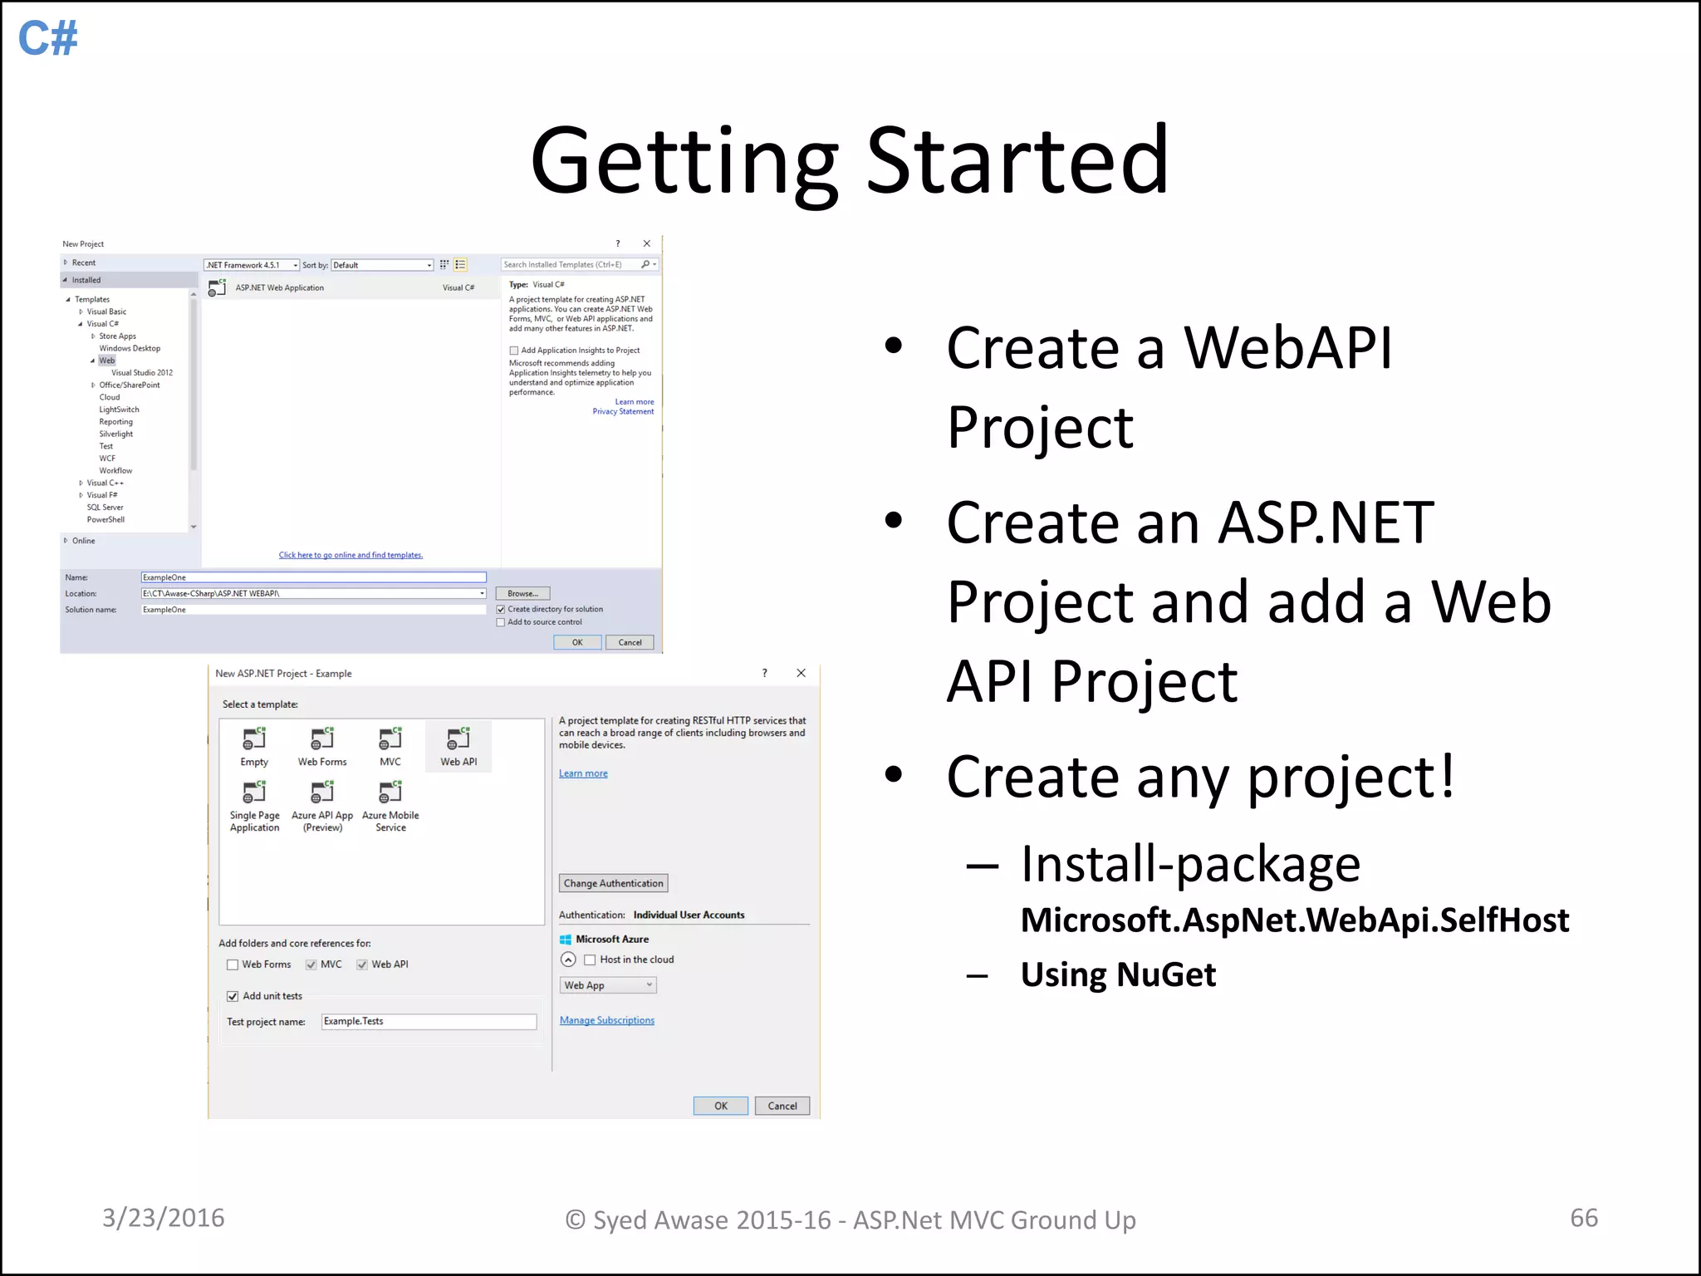The width and height of the screenshot is (1701, 1276).
Task: Uncheck Add unit tests
Action: 233,996
